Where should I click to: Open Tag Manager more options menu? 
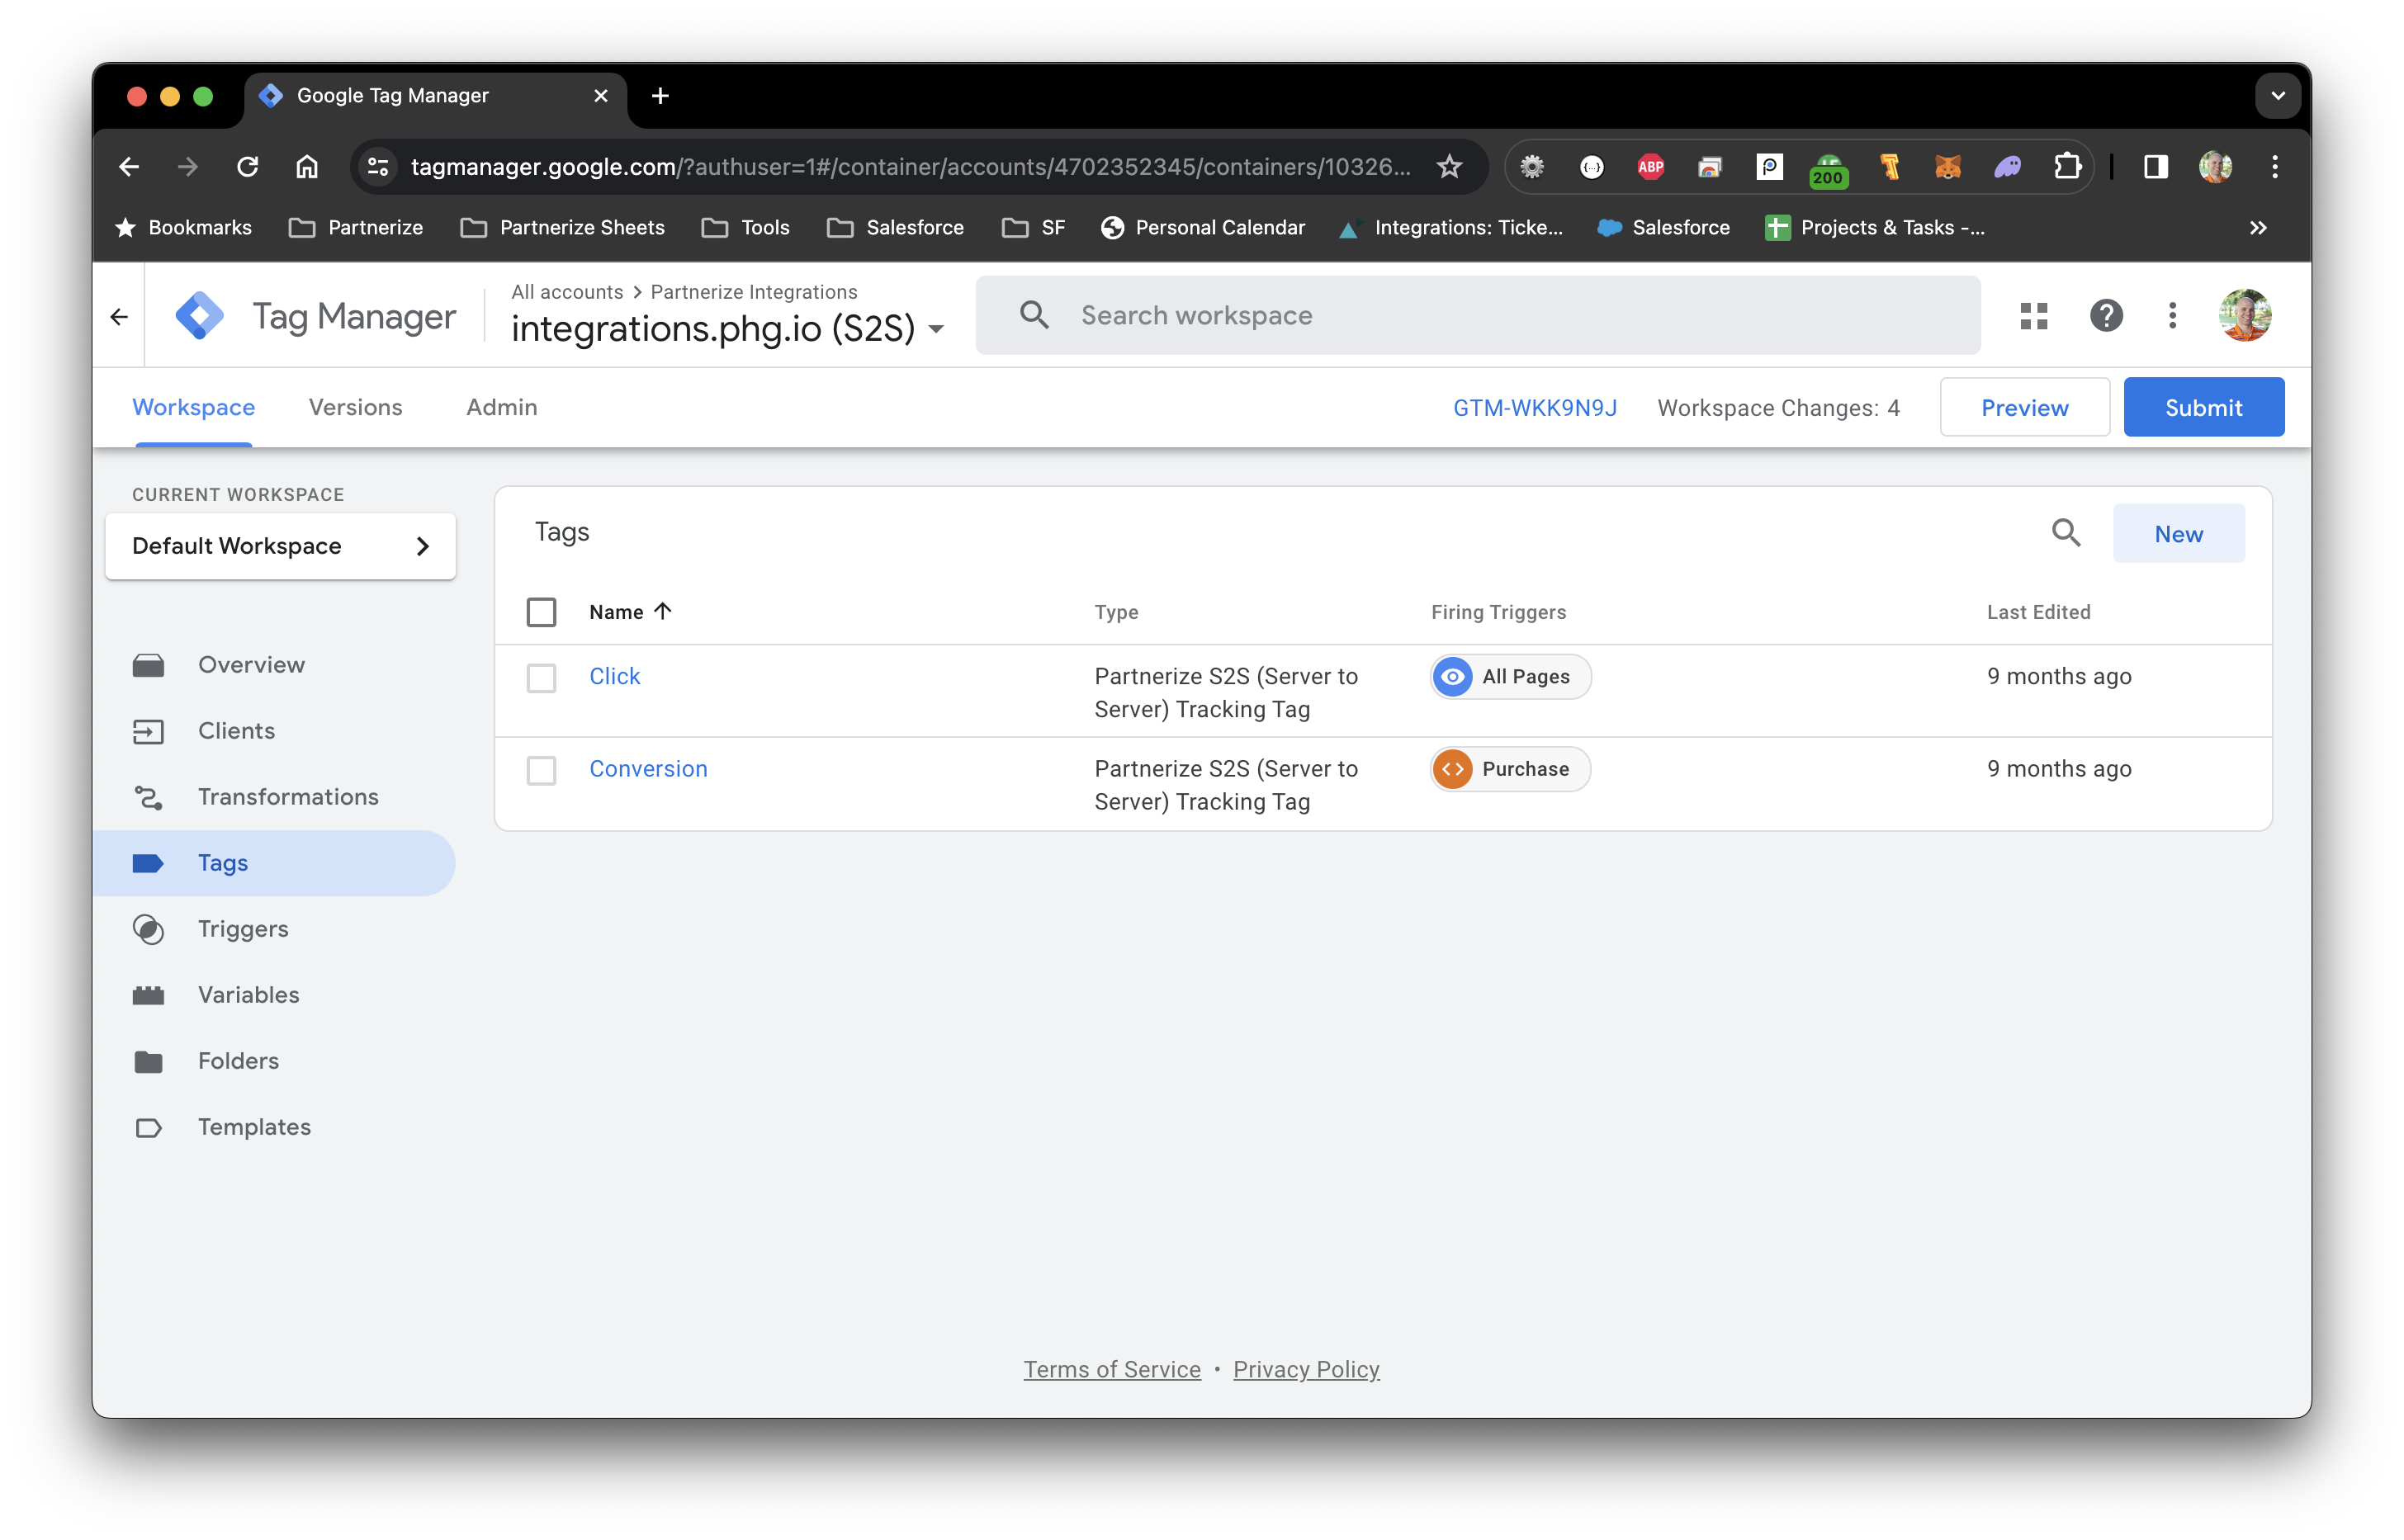coord(2172,316)
